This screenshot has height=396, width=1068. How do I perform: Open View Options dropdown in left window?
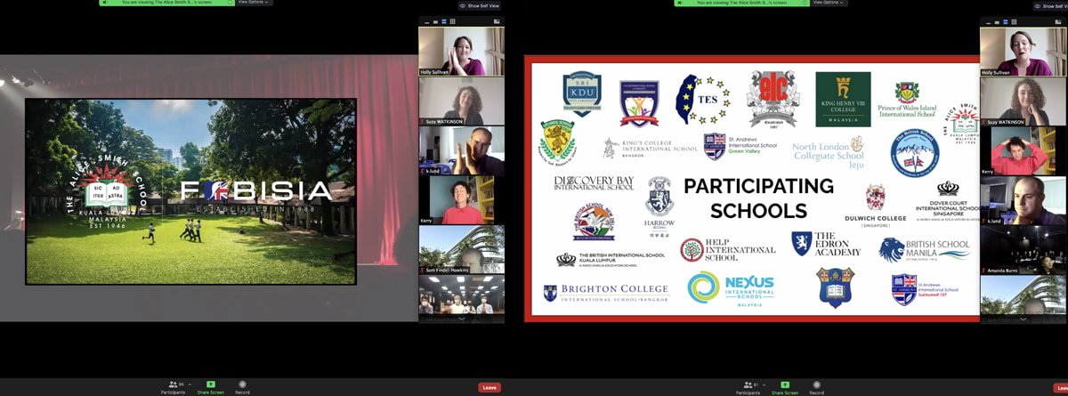tap(254, 3)
